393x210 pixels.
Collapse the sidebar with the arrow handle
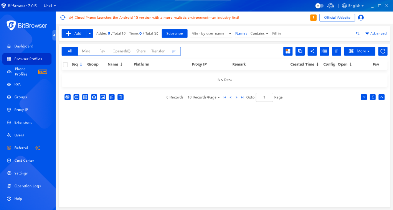(54, 35)
